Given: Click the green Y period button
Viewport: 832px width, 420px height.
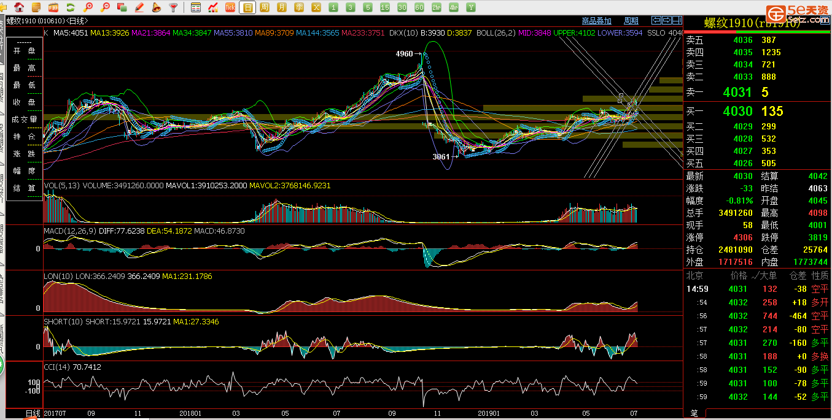Looking at the screenshot, I should pos(470,7).
